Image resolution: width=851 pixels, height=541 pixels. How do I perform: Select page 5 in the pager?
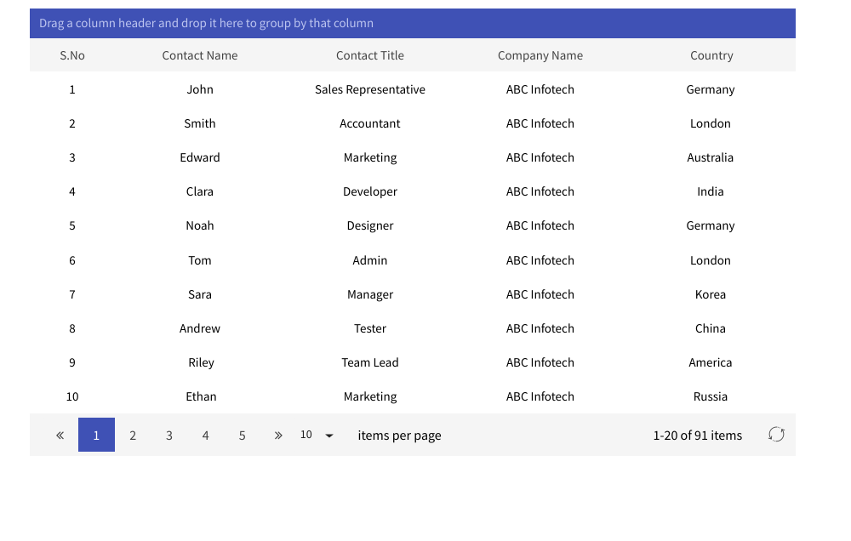pos(242,435)
